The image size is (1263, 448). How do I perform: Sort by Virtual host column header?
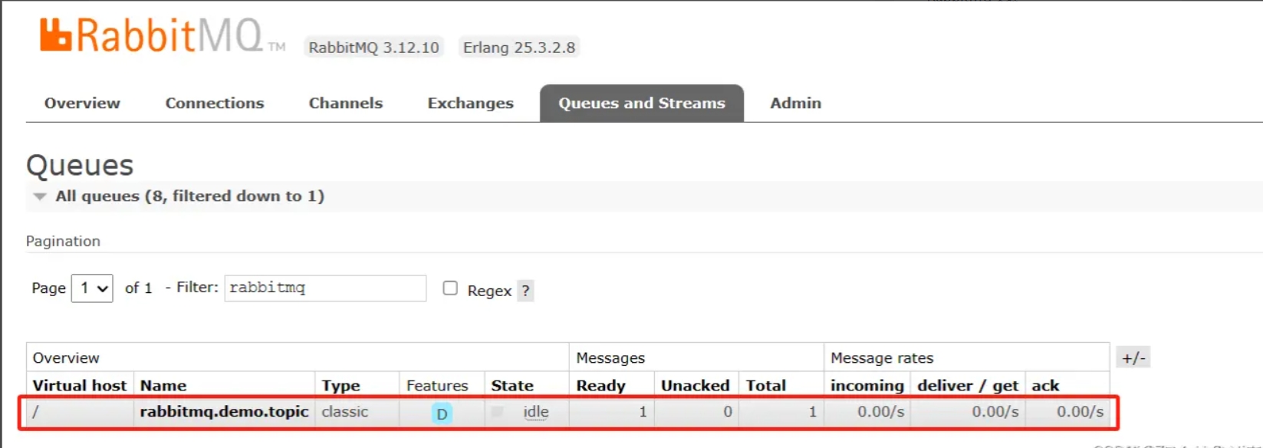pyautogui.click(x=80, y=385)
